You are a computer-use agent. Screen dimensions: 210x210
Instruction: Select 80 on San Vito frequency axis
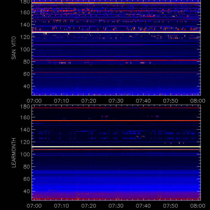pos(27,62)
